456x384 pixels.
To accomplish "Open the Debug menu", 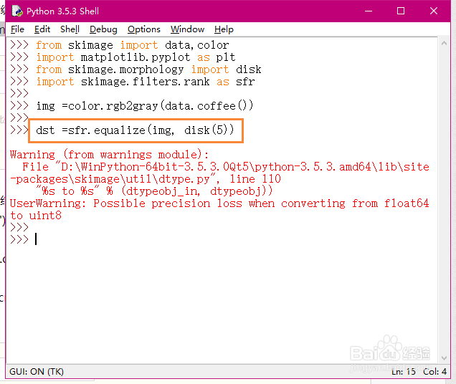I will pos(103,29).
